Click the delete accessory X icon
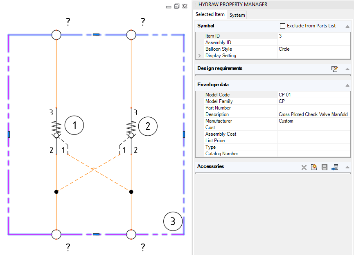This screenshot has width=354, height=255. [304, 167]
